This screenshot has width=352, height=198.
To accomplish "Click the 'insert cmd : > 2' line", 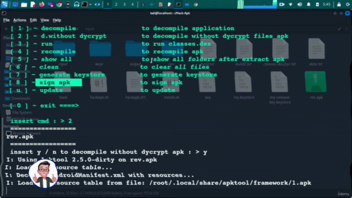I will pyautogui.click(x=41, y=121).
